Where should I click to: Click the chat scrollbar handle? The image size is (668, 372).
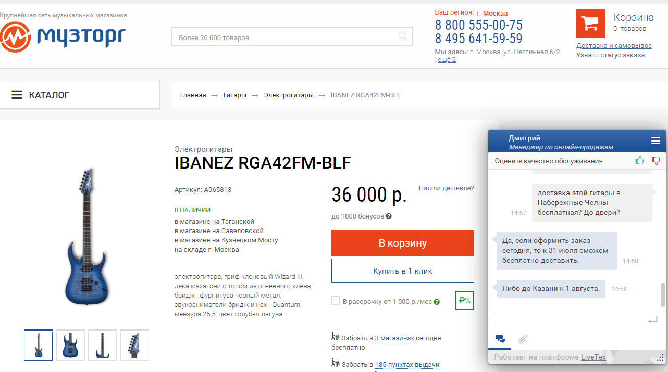(663, 295)
